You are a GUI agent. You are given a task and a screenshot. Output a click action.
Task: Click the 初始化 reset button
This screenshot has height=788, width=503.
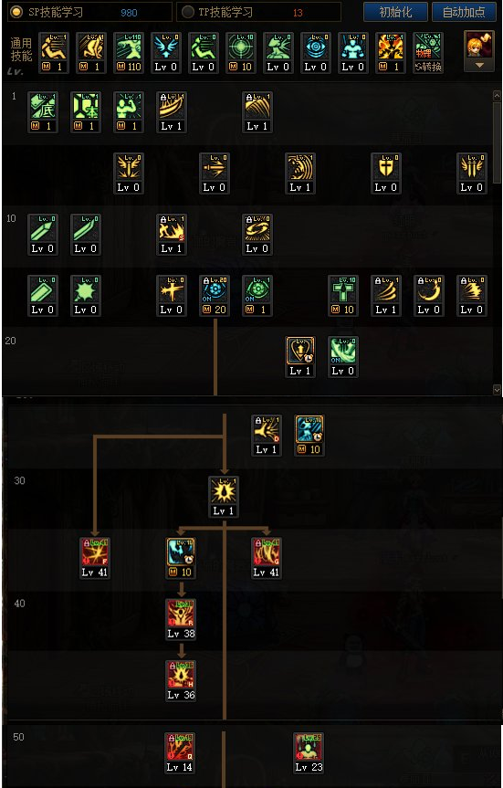coord(395,12)
